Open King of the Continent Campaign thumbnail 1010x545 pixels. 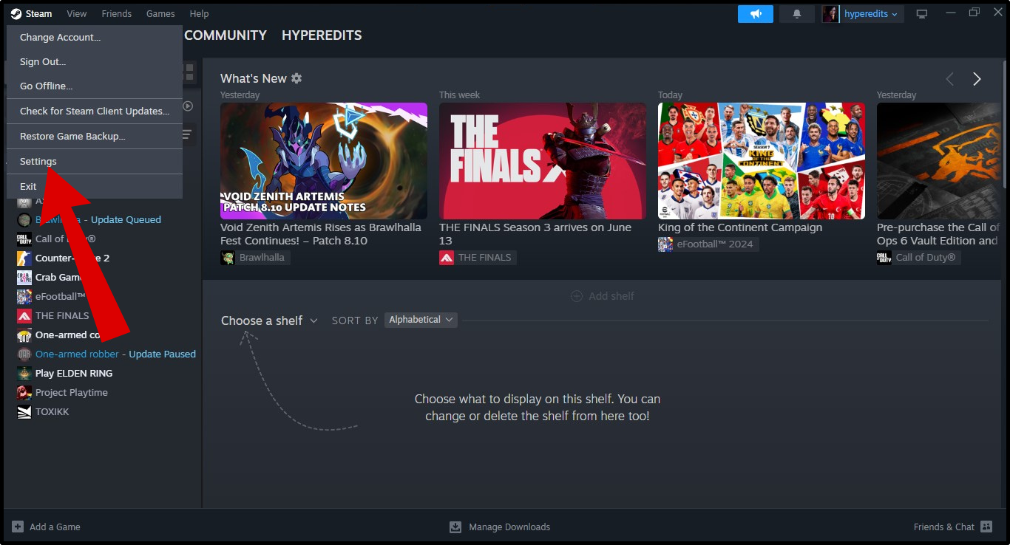click(762, 161)
